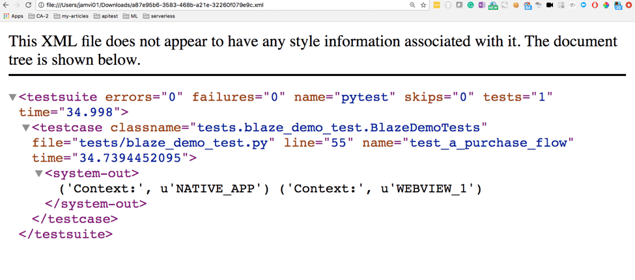Click the name="pytest" attribute text
Screen dimensions: 635x280
tap(345, 97)
